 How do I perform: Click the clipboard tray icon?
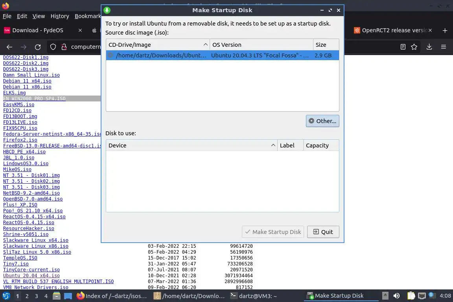pyautogui.click(x=411, y=296)
